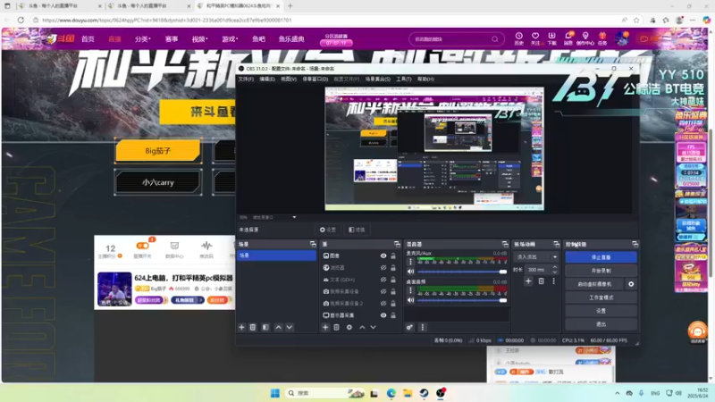Open OBS 场景集合(S) menu
Image resolution: width=715 pixels, height=402 pixels.
pyautogui.click(x=377, y=80)
